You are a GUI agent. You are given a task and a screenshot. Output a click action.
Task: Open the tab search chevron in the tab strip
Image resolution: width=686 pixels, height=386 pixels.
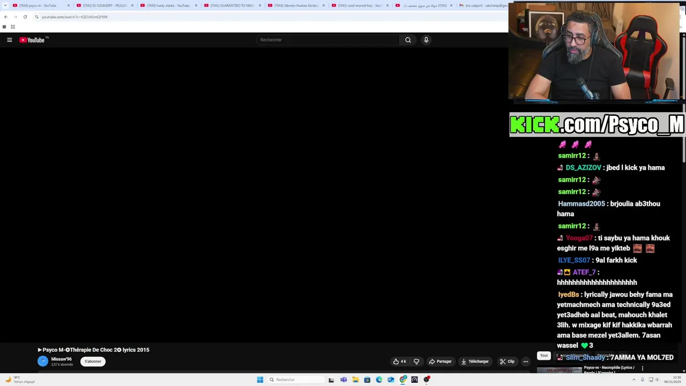pos(6,5)
